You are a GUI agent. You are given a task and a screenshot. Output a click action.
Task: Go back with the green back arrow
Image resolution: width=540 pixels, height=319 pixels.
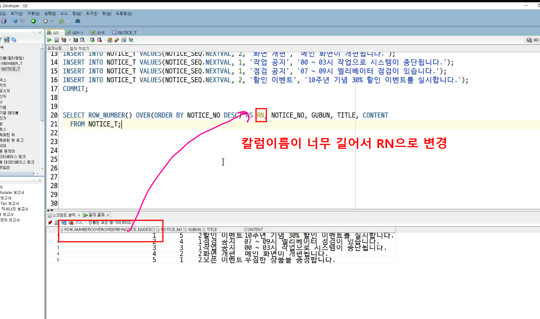point(33,21)
